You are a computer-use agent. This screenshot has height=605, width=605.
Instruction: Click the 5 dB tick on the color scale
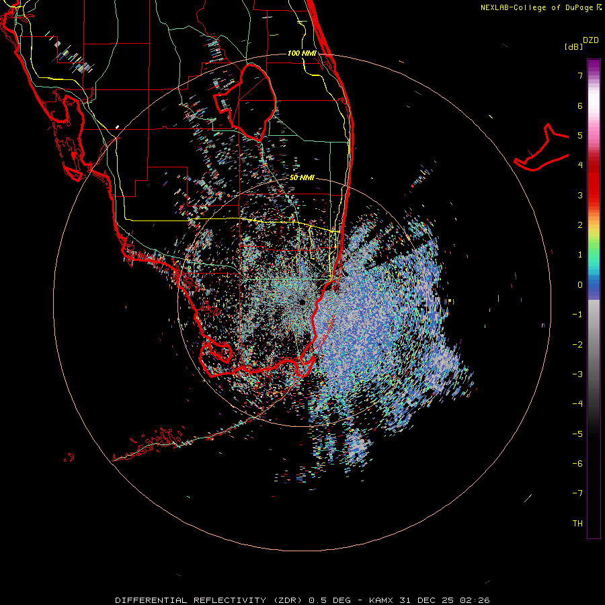(580, 135)
